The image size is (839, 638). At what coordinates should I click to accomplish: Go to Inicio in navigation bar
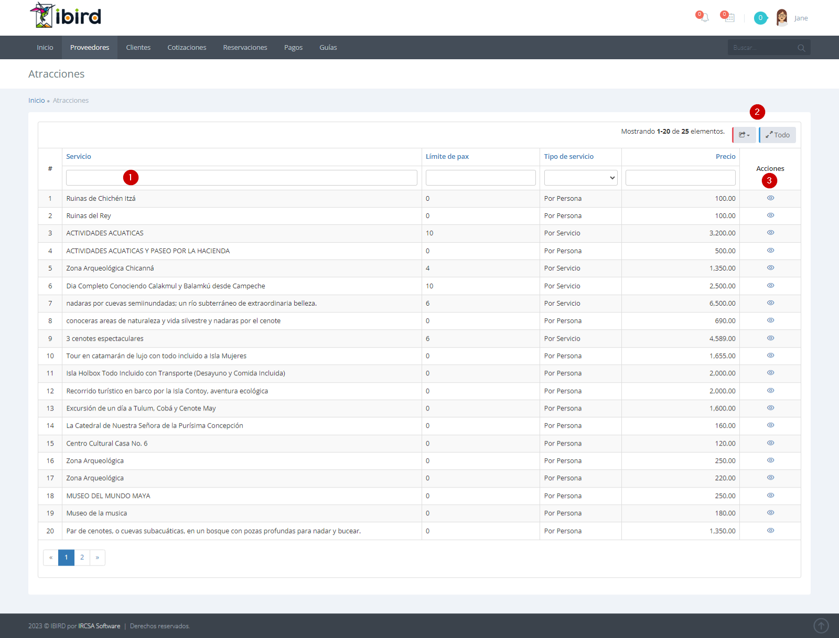pyautogui.click(x=45, y=48)
